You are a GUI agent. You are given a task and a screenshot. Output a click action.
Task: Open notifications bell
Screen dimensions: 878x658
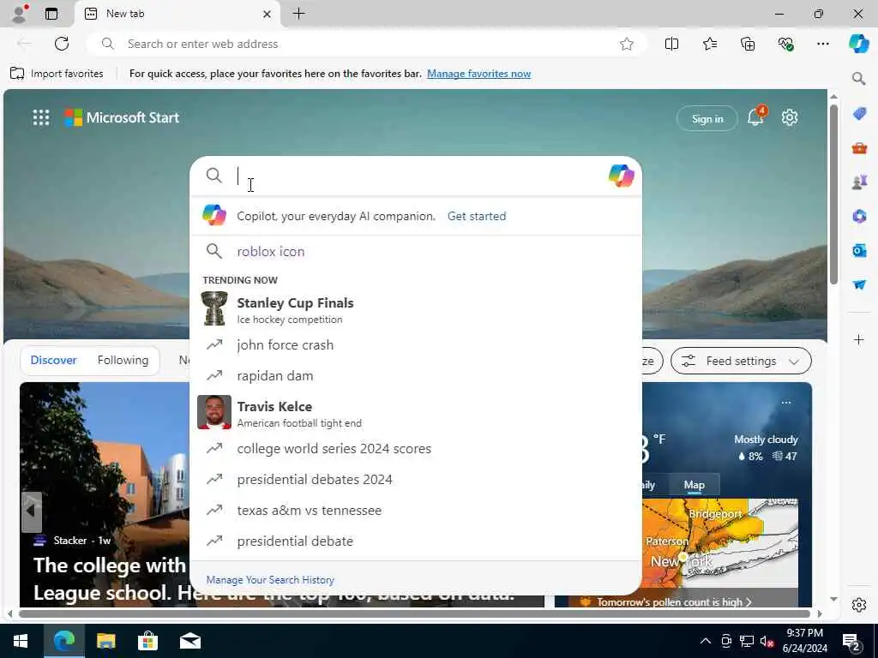[x=755, y=117]
